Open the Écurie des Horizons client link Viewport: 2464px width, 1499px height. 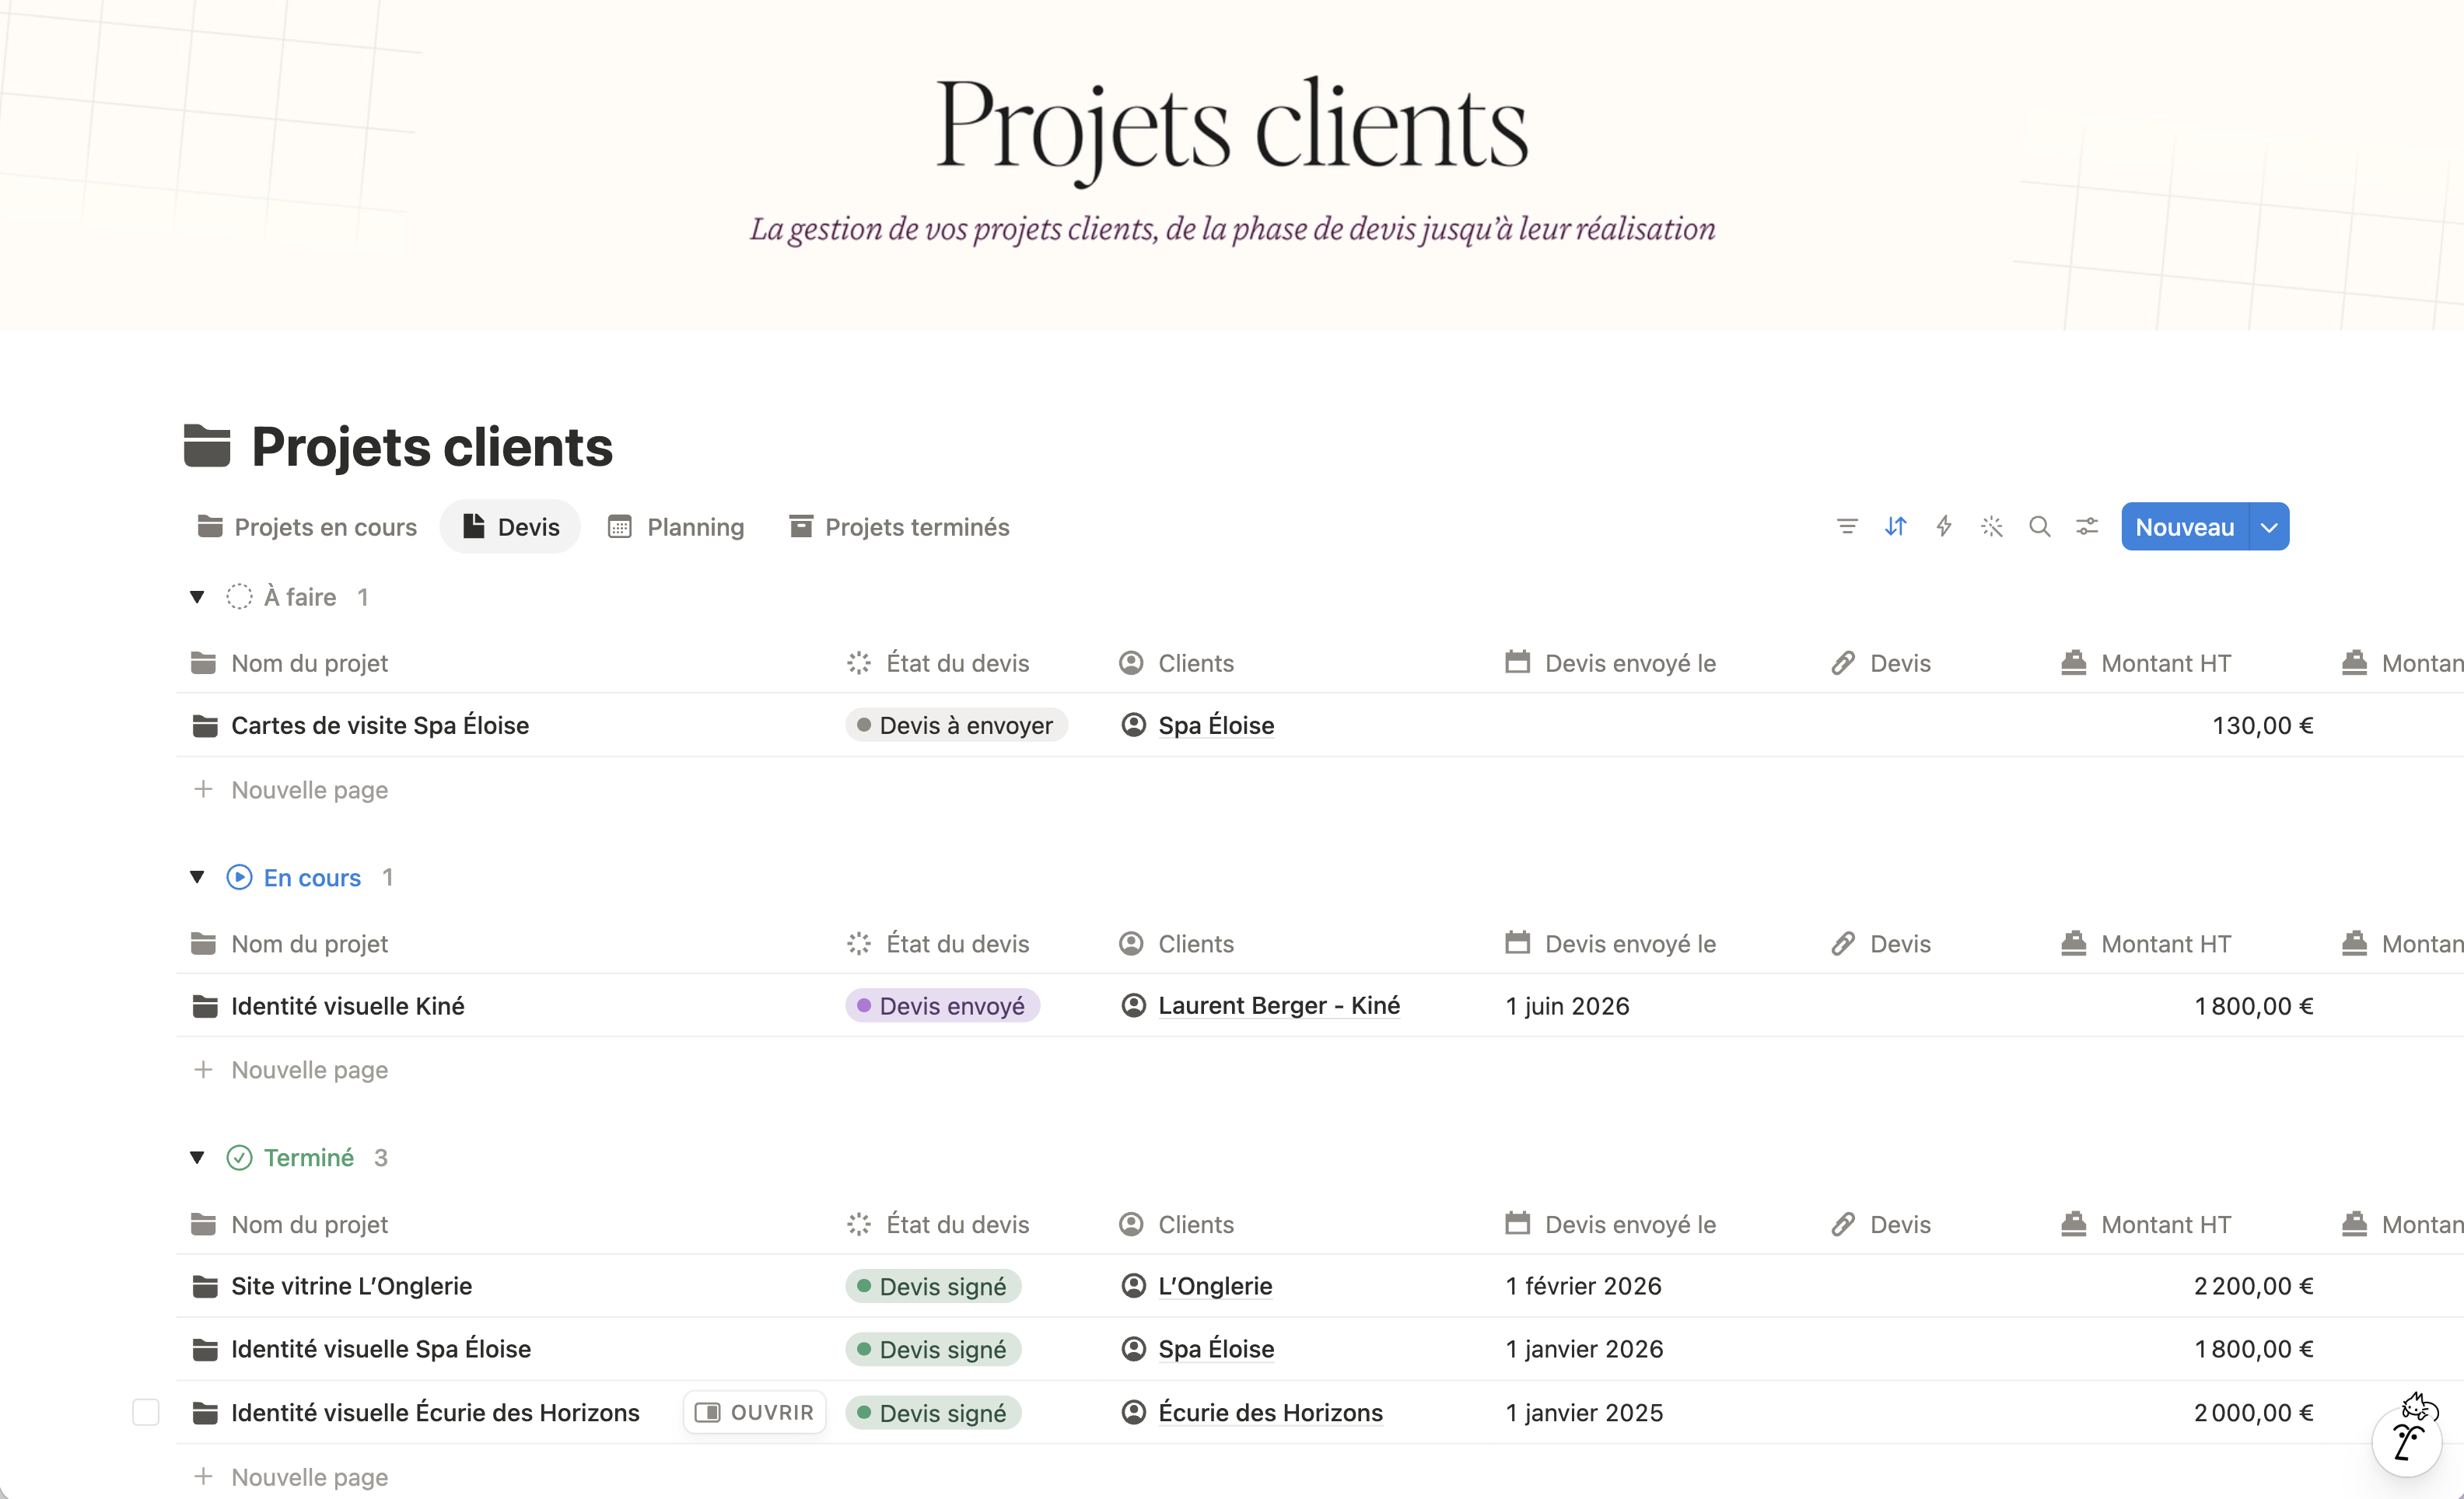point(1270,1412)
